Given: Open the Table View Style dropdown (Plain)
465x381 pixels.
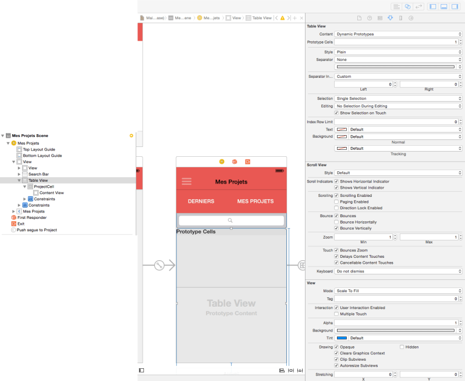Looking at the screenshot, I should [x=398, y=52].
